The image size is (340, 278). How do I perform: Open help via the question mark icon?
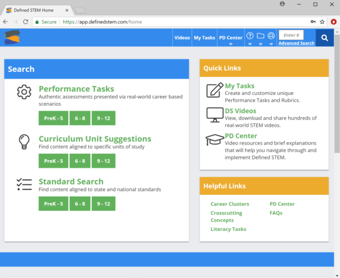pos(250,36)
